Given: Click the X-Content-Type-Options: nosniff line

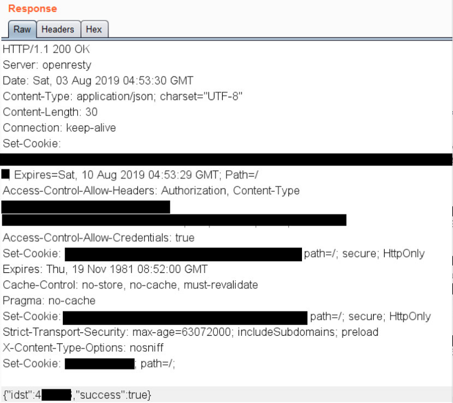Looking at the screenshot, I should (83, 348).
